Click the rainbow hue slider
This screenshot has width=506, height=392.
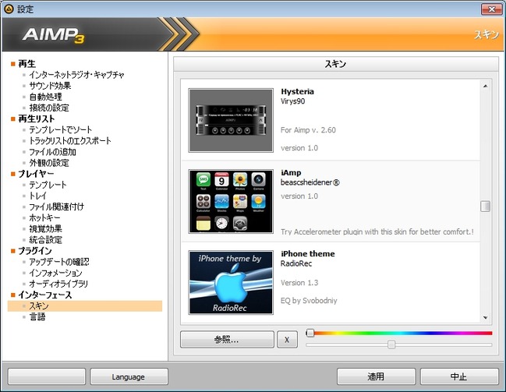pyautogui.click(x=399, y=333)
